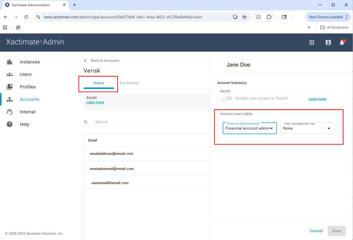Click the Email column header
This screenshot has width=353, height=240.
[92, 140]
